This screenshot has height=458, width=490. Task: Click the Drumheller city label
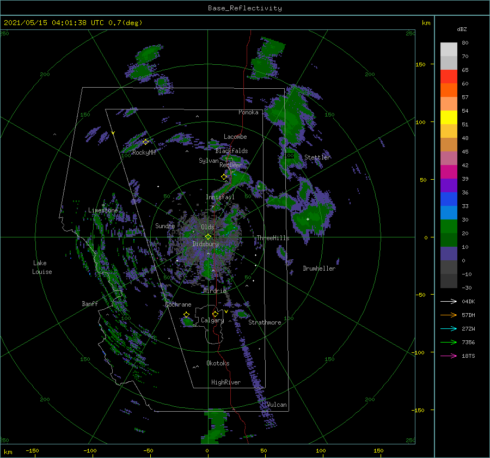click(x=319, y=268)
